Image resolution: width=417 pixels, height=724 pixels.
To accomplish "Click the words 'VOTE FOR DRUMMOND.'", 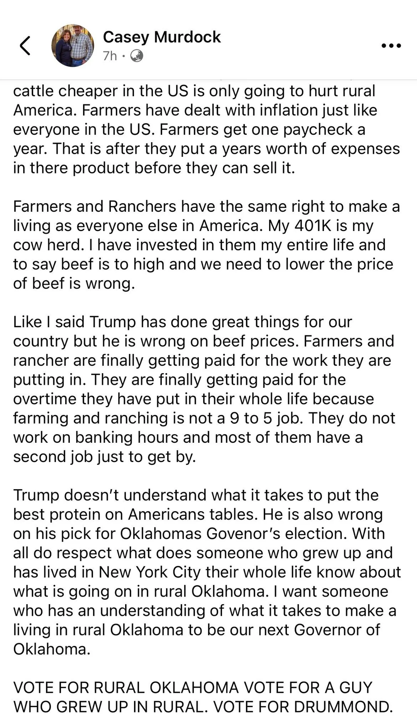I will point(303,707).
